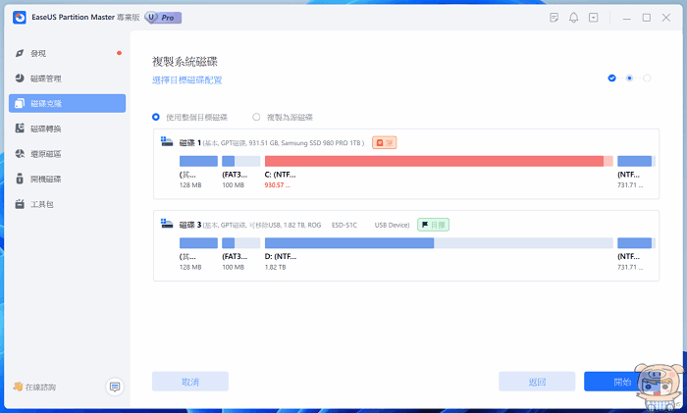Click the Pro upgrade badge
The image size is (687, 413).
point(163,18)
